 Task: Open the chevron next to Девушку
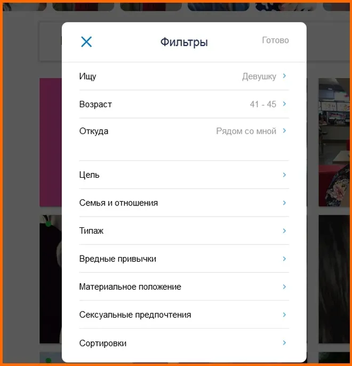click(x=284, y=76)
